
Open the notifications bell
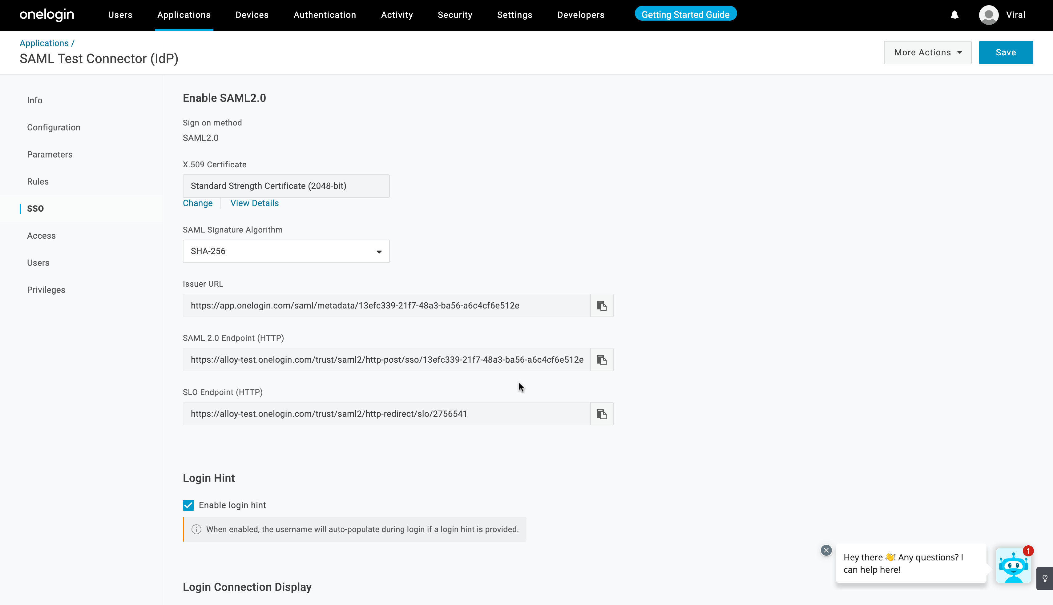[x=954, y=15]
